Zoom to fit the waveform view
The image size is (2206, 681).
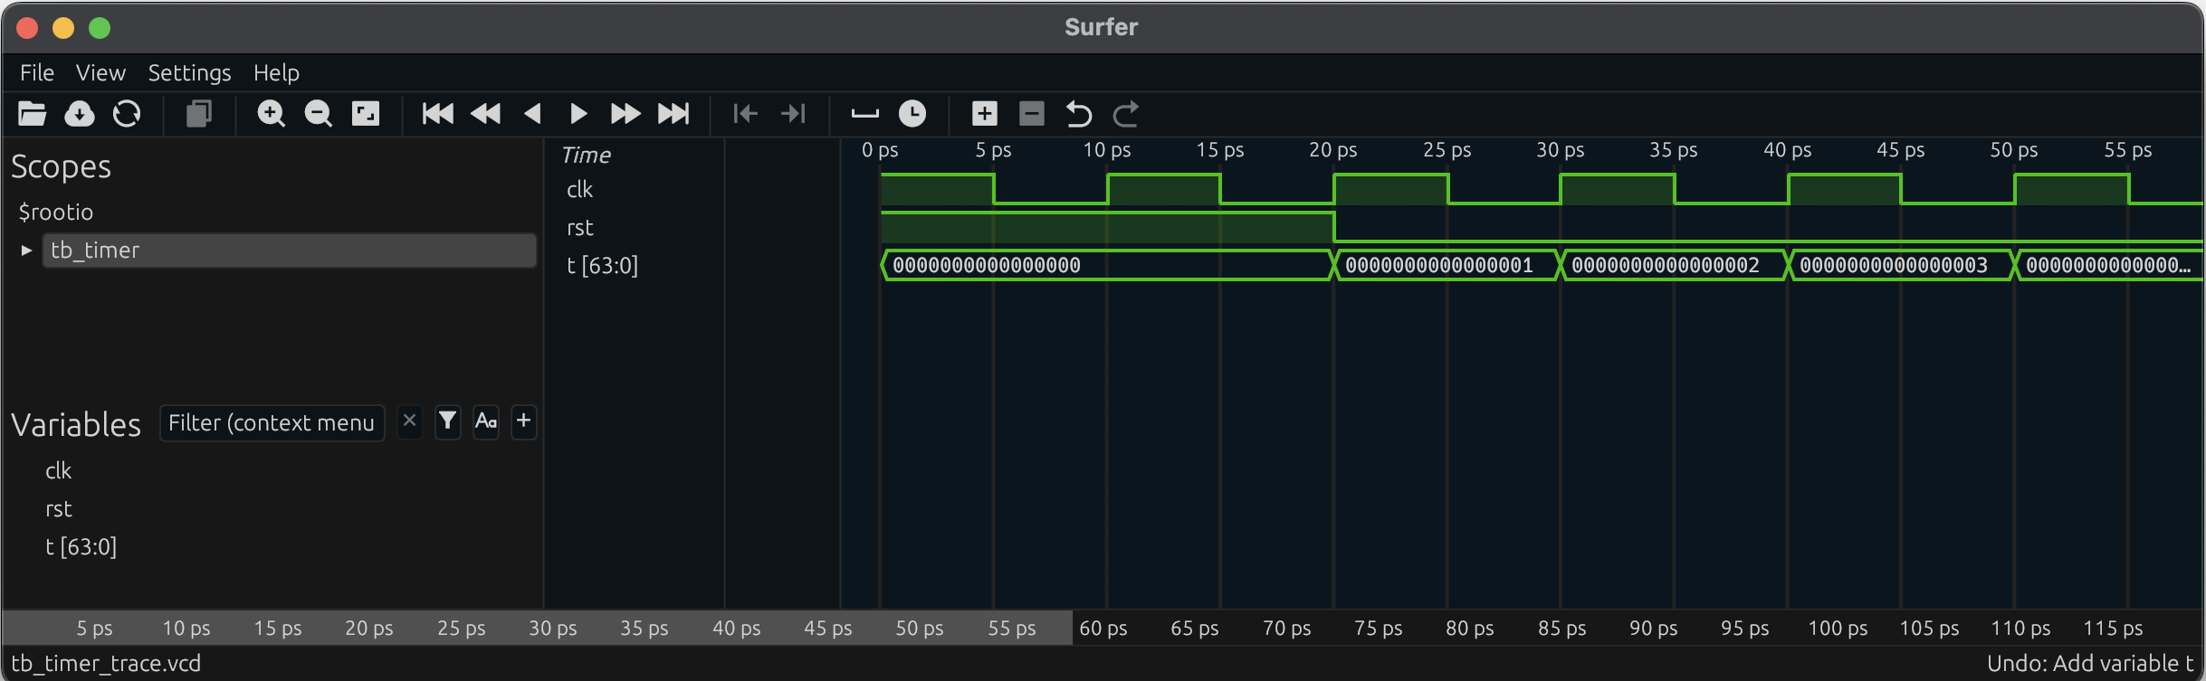pyautogui.click(x=366, y=114)
